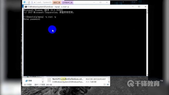Switch Explorer to large icons view
169x95 pixels.
(x=108, y=84)
